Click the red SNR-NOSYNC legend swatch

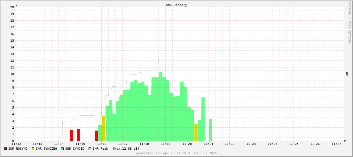5,149
